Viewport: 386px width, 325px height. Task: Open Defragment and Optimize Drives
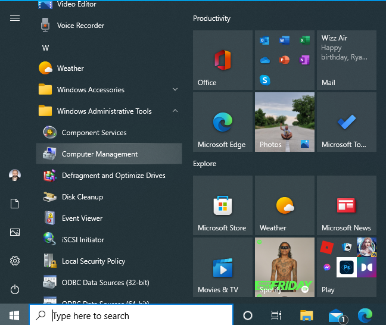tap(109, 176)
